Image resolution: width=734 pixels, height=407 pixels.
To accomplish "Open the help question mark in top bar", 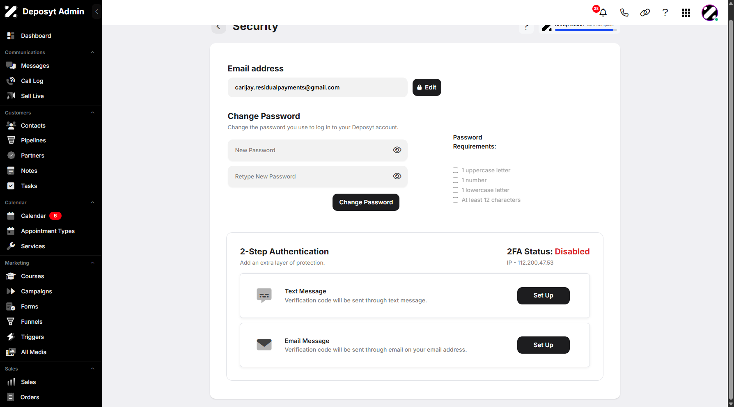I will (665, 13).
